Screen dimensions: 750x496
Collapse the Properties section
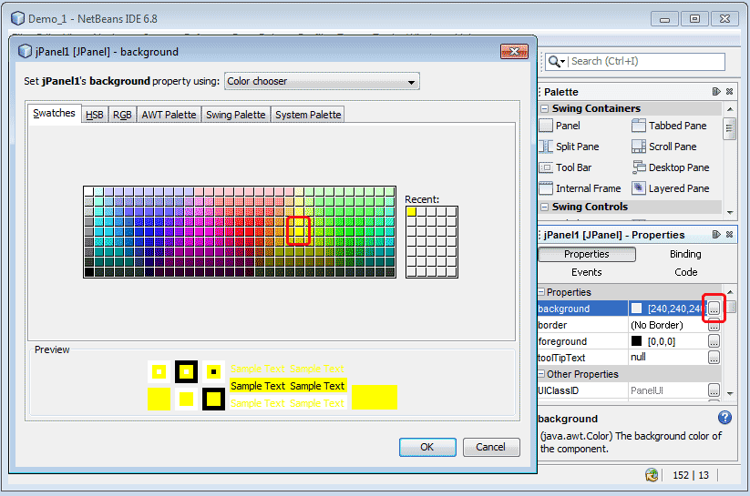point(541,292)
